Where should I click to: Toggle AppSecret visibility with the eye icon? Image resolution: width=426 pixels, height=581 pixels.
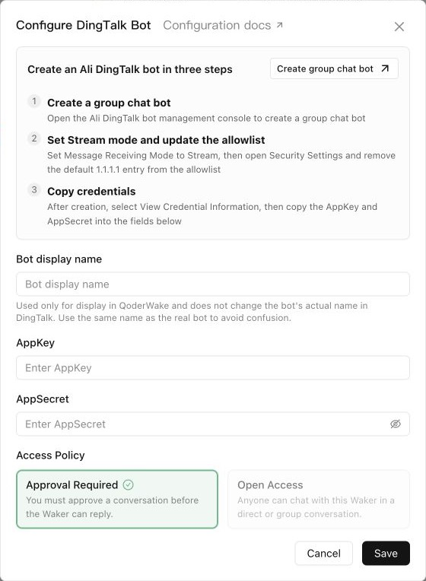point(396,424)
